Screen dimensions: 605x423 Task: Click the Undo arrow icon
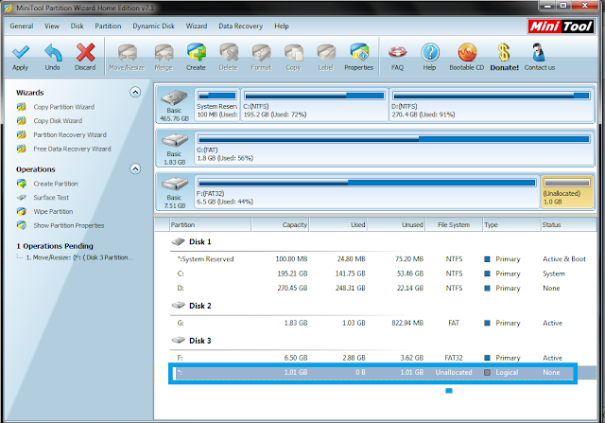click(x=53, y=52)
